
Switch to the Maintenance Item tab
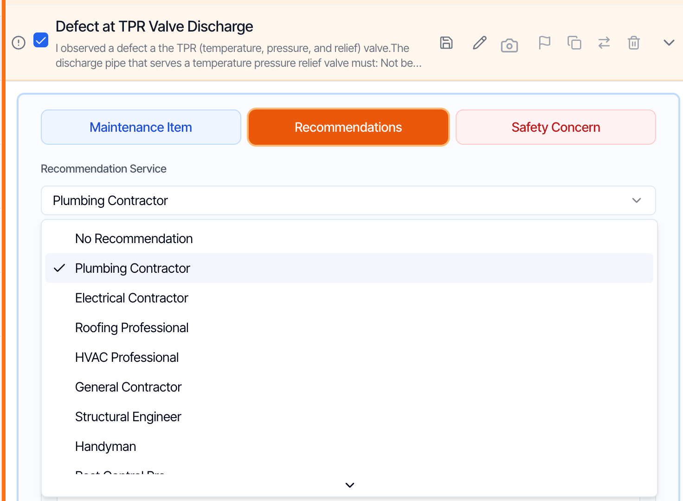tap(141, 127)
